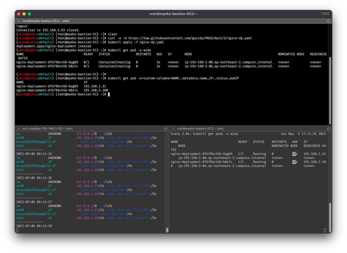Click the block cursor at the top prompt
Screen dimensions: 347x253
pyautogui.click(x=109, y=94)
